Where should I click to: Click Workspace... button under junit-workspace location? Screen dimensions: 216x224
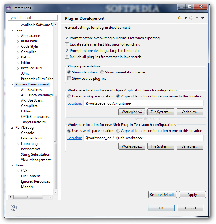pos(132,146)
